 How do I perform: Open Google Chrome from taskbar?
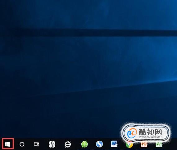(x=129, y=145)
